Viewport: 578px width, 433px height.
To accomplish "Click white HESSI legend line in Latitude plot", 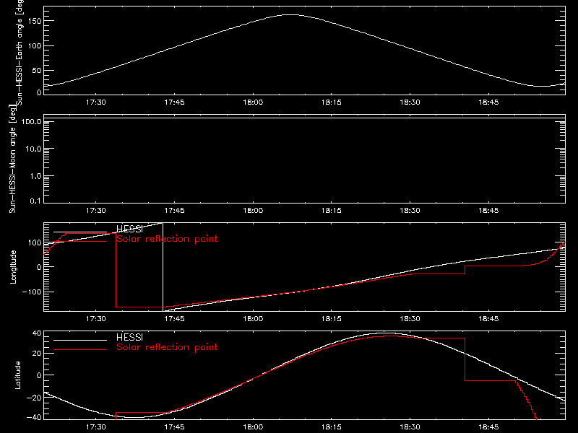I will [x=80, y=340].
